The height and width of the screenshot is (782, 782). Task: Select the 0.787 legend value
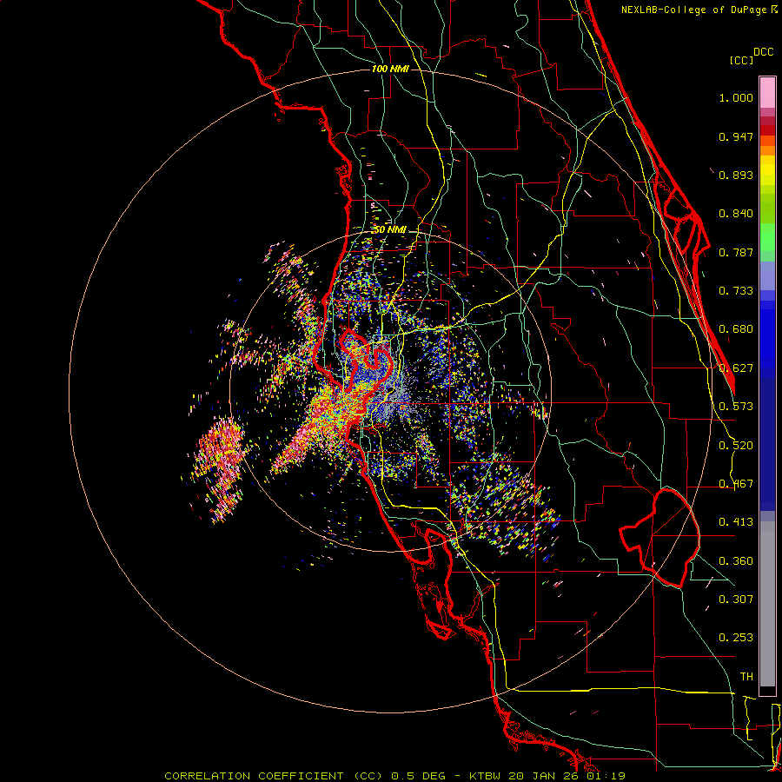point(736,252)
